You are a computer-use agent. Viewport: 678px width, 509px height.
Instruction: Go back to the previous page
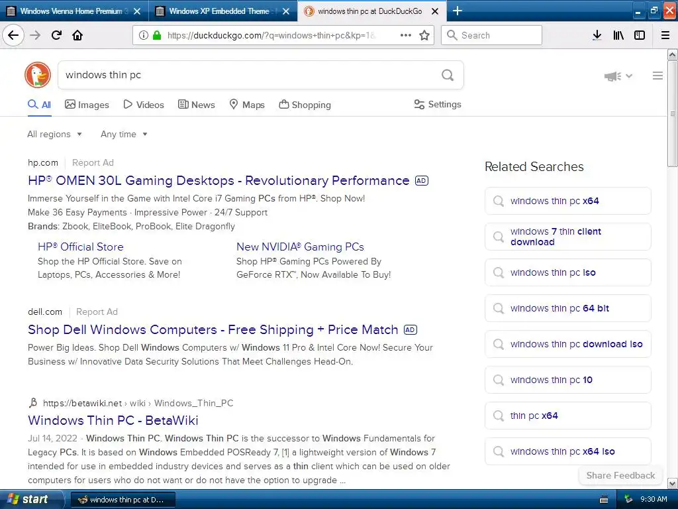pos(13,35)
